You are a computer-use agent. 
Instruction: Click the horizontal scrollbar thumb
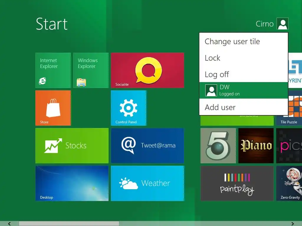(x=69, y=224)
